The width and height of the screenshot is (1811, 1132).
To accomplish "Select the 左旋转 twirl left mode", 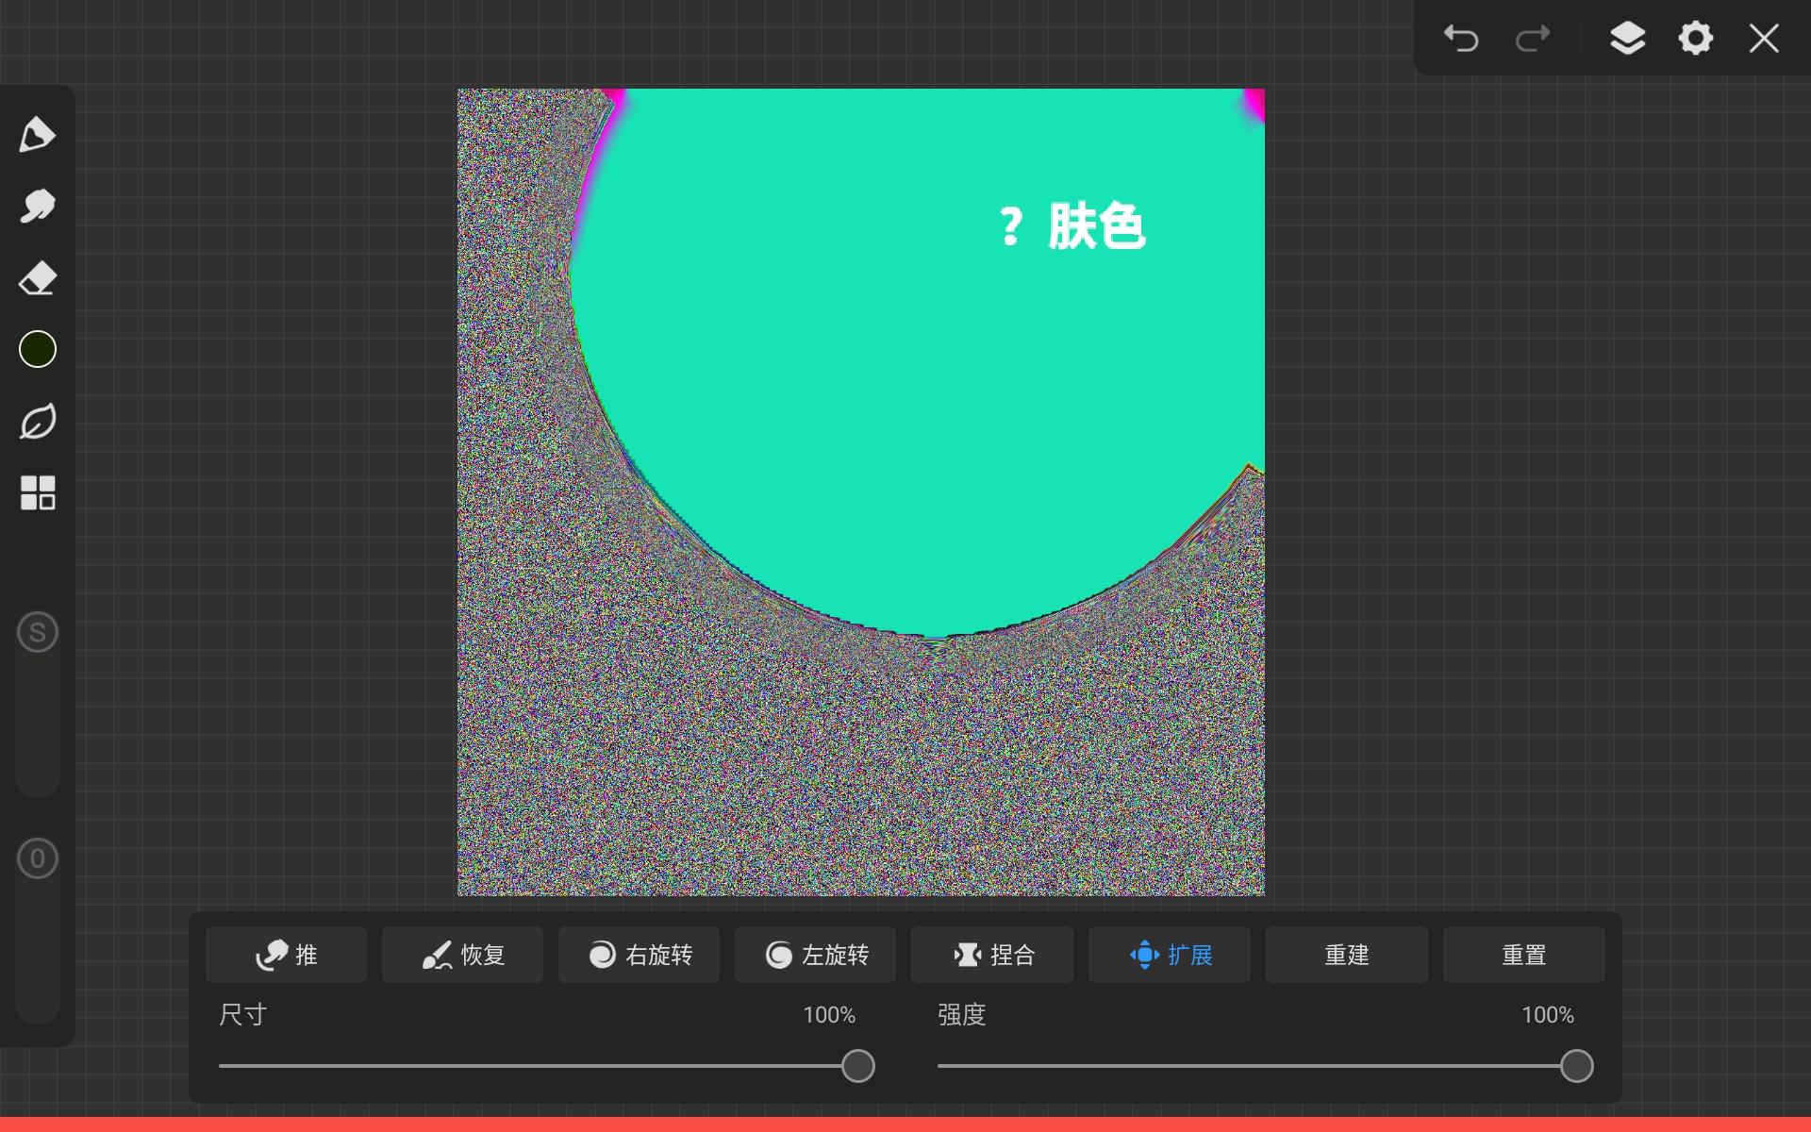I will (815, 955).
